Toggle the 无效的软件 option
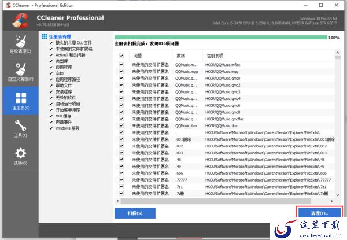The height and width of the screenshot is (240, 347). (51, 98)
